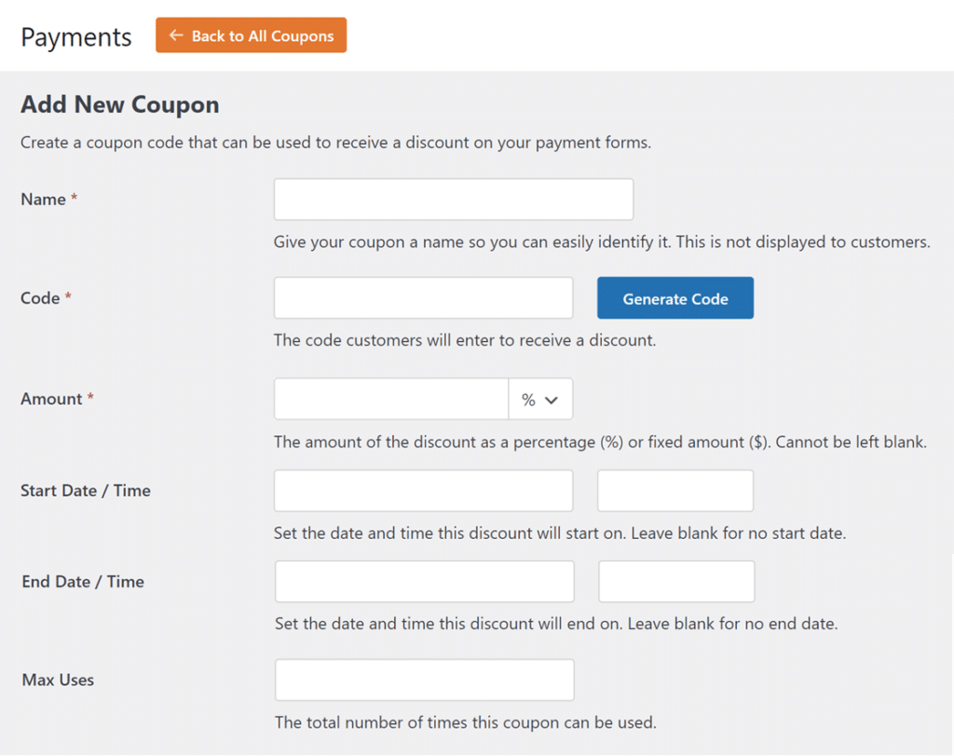Click the back arrow icon on the orange button
Screen dimensions: 954x756
[x=176, y=35]
